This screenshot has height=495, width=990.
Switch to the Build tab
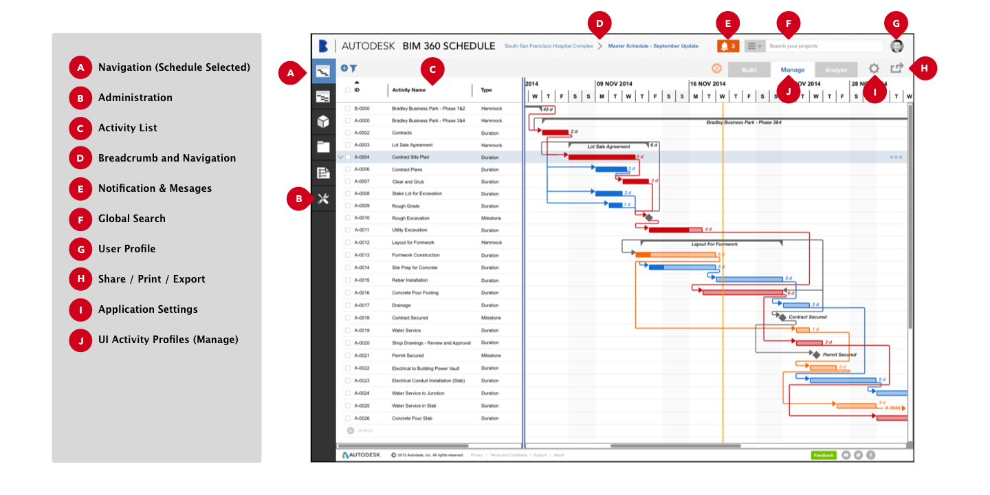(x=749, y=69)
